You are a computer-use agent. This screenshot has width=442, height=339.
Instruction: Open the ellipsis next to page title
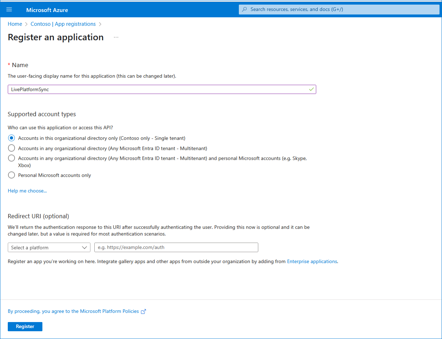pos(116,37)
